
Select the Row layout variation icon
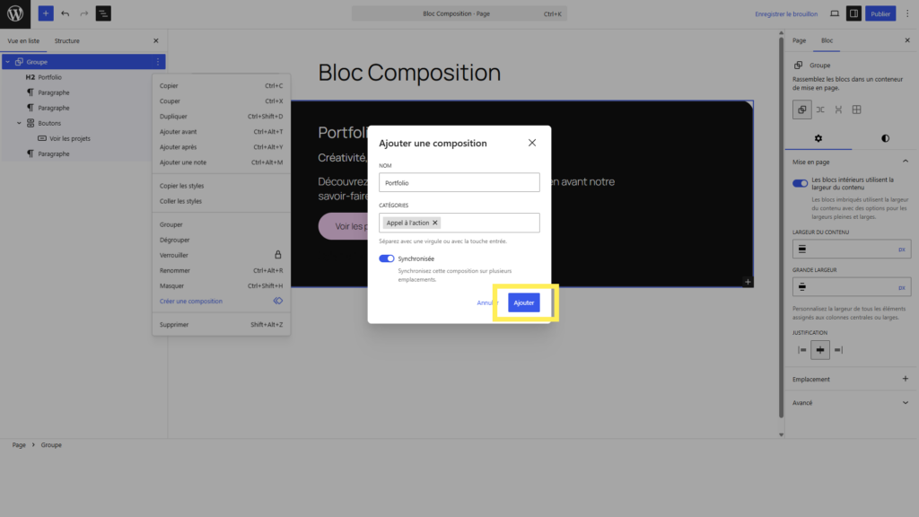tap(820, 110)
